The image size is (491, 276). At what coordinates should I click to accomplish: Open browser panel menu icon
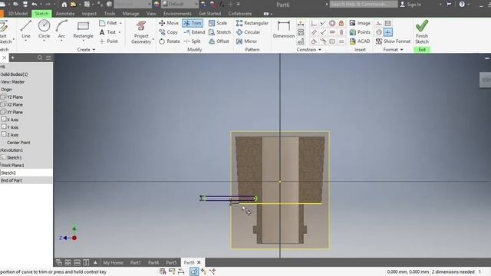(48, 58)
